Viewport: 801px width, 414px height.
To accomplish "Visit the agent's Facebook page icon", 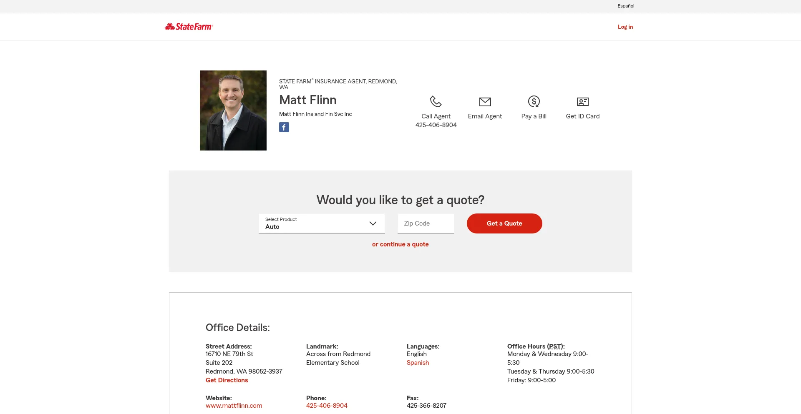I will [284, 127].
